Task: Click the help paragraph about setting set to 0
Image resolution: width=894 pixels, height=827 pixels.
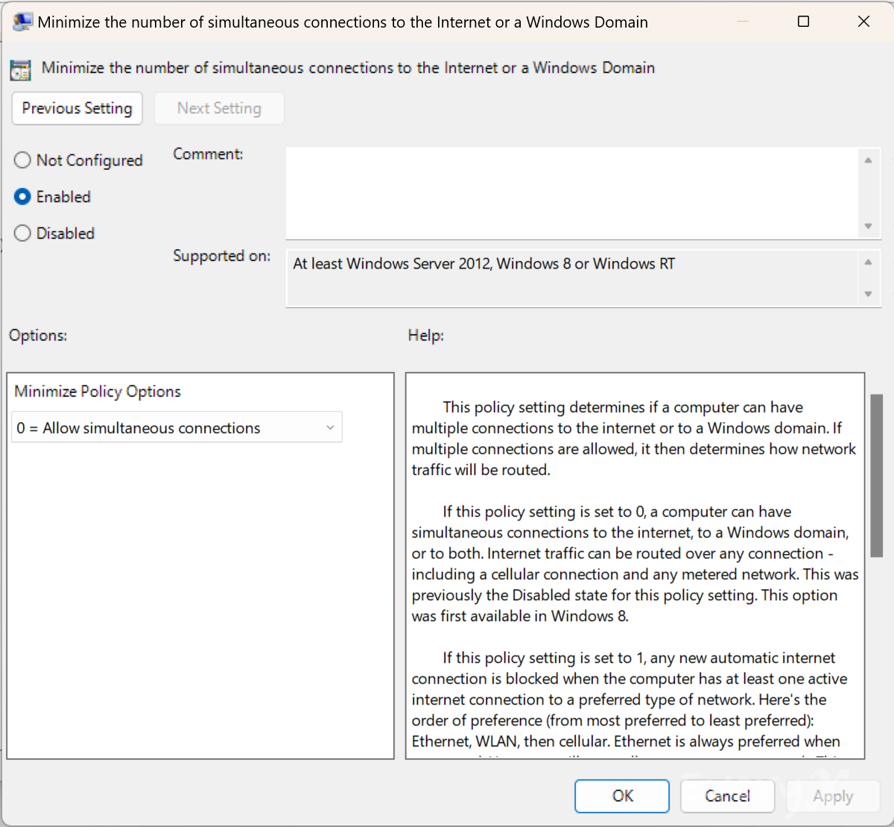Action: (x=635, y=564)
